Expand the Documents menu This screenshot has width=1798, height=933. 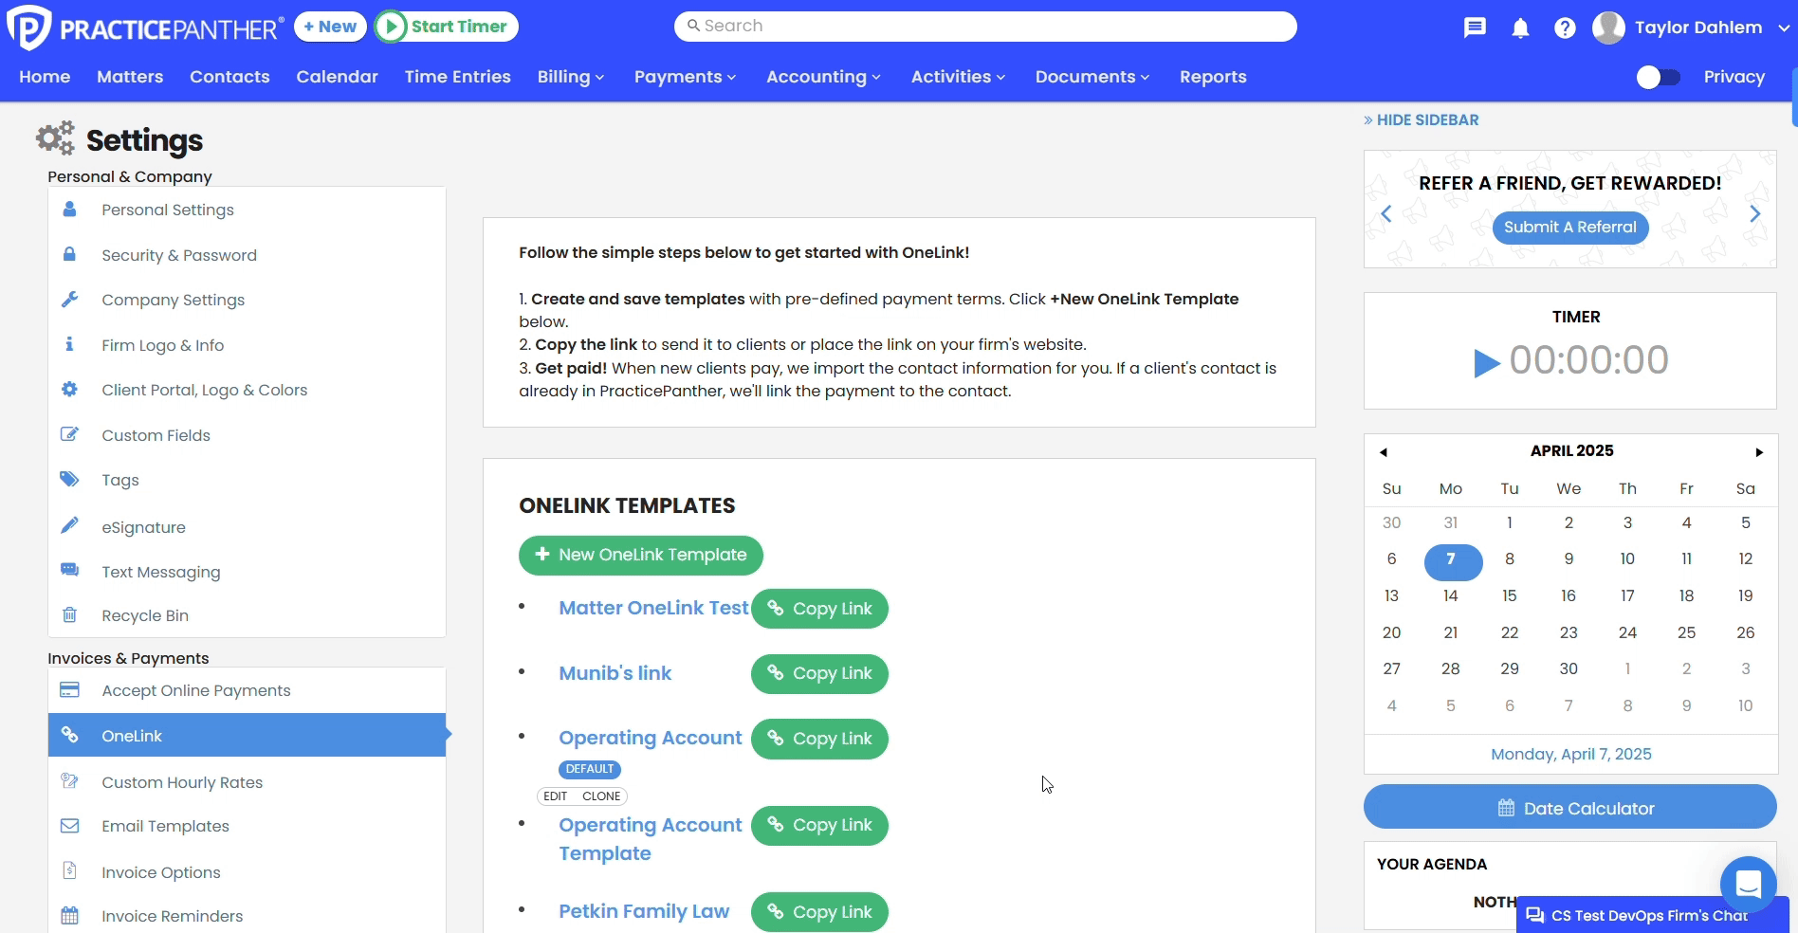[1092, 77]
